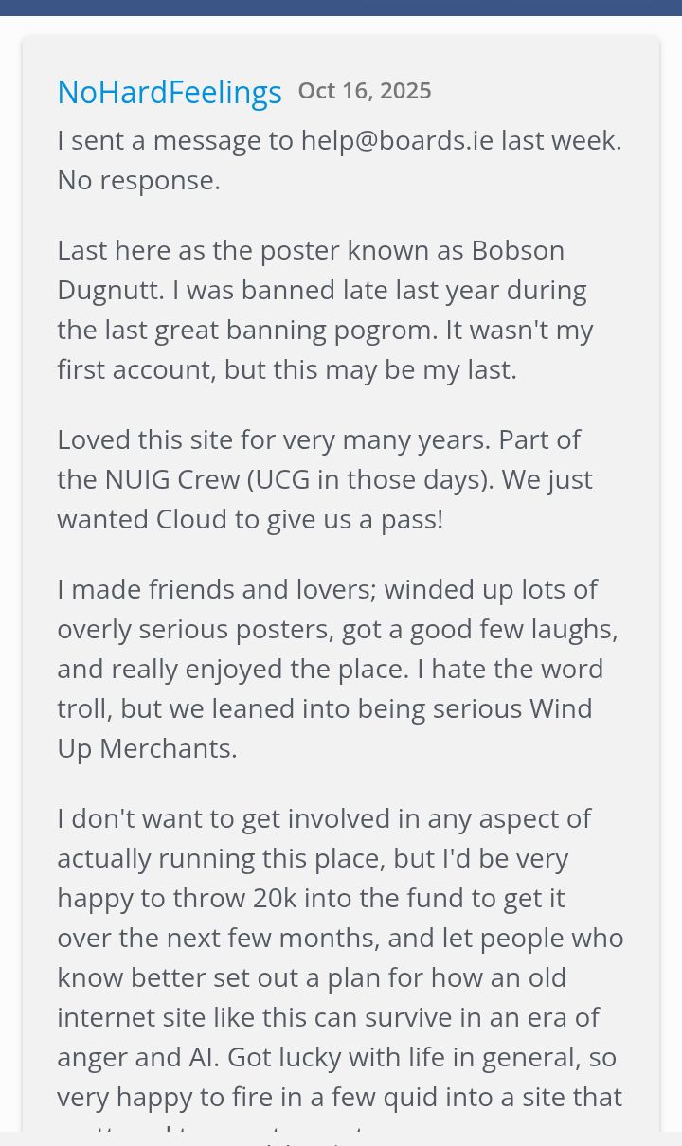The image size is (682, 1146).
Task: Click the dark blue header bar
Action: (x=341, y=8)
